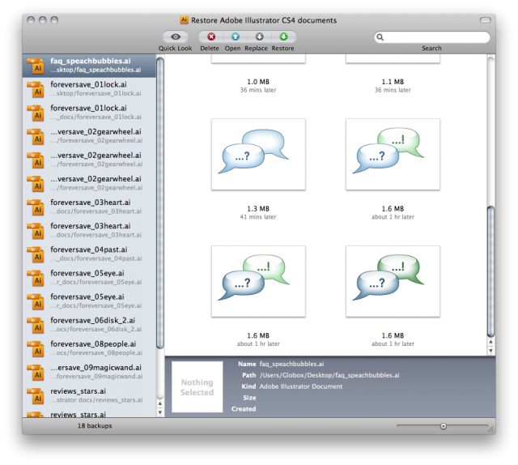Select foreversave_08people.ai backup entry
This screenshot has width=518, height=465.
point(89,348)
